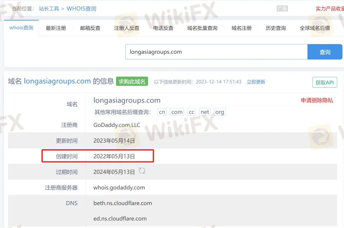Viewport: 344px width, 228px height.
Task: Open the 历史查询 tab
Action: click(276, 28)
